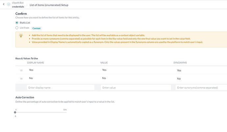Select the Static List radio button
This screenshot has height=132, width=227.
pos(17,22)
